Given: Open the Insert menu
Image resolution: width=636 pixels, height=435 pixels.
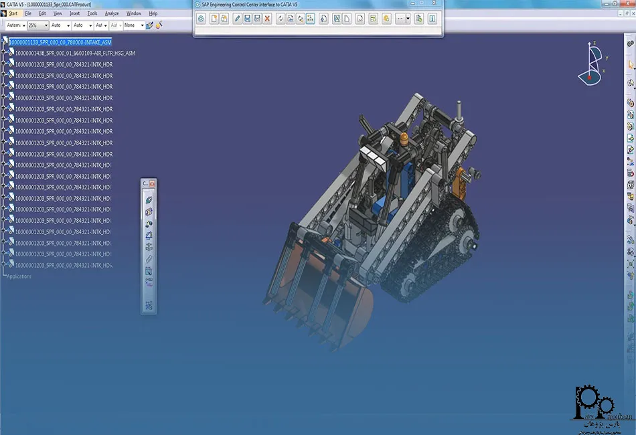Looking at the screenshot, I should pyautogui.click(x=74, y=13).
